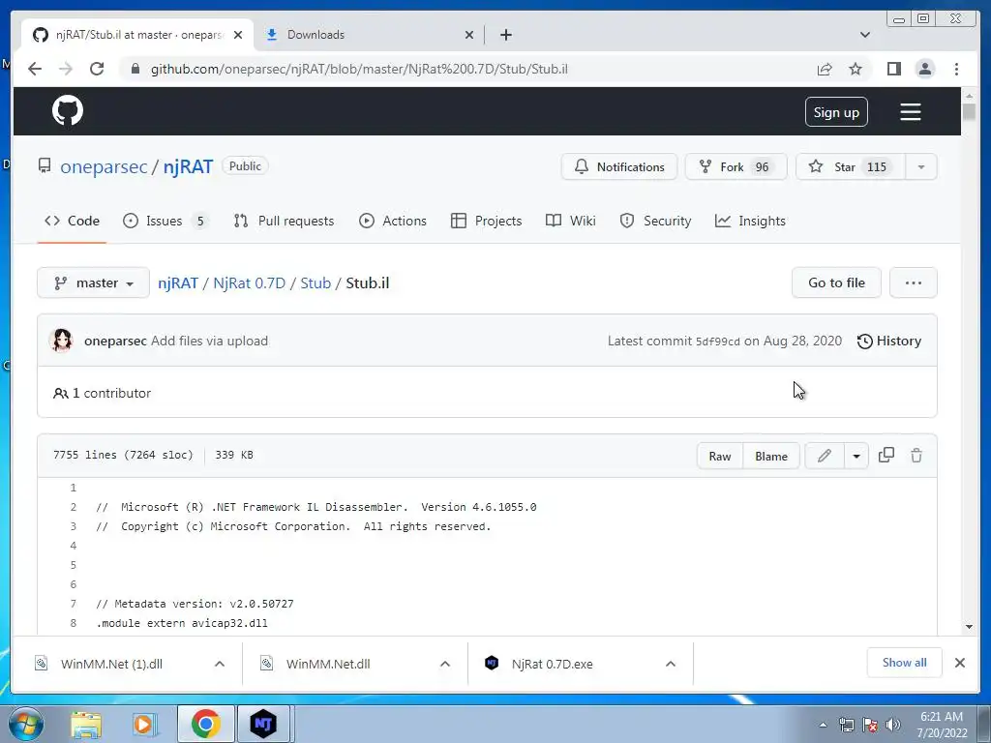Open the hamburger menu in GitHub header
The width and height of the screenshot is (991, 743).
tap(910, 112)
